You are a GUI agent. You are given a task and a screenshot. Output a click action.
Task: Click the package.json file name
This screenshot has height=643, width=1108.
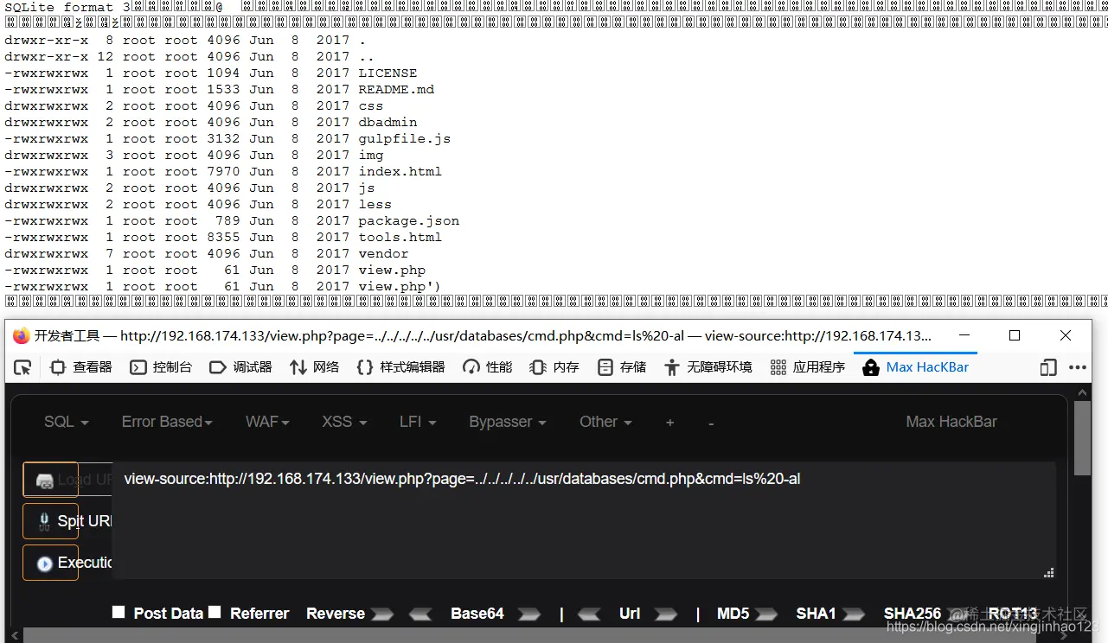pyautogui.click(x=409, y=220)
